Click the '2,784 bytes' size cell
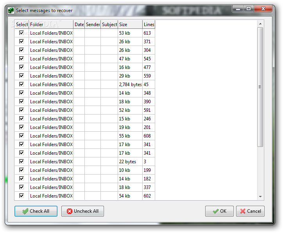Viewport: 283px width, 233px height. (130, 85)
